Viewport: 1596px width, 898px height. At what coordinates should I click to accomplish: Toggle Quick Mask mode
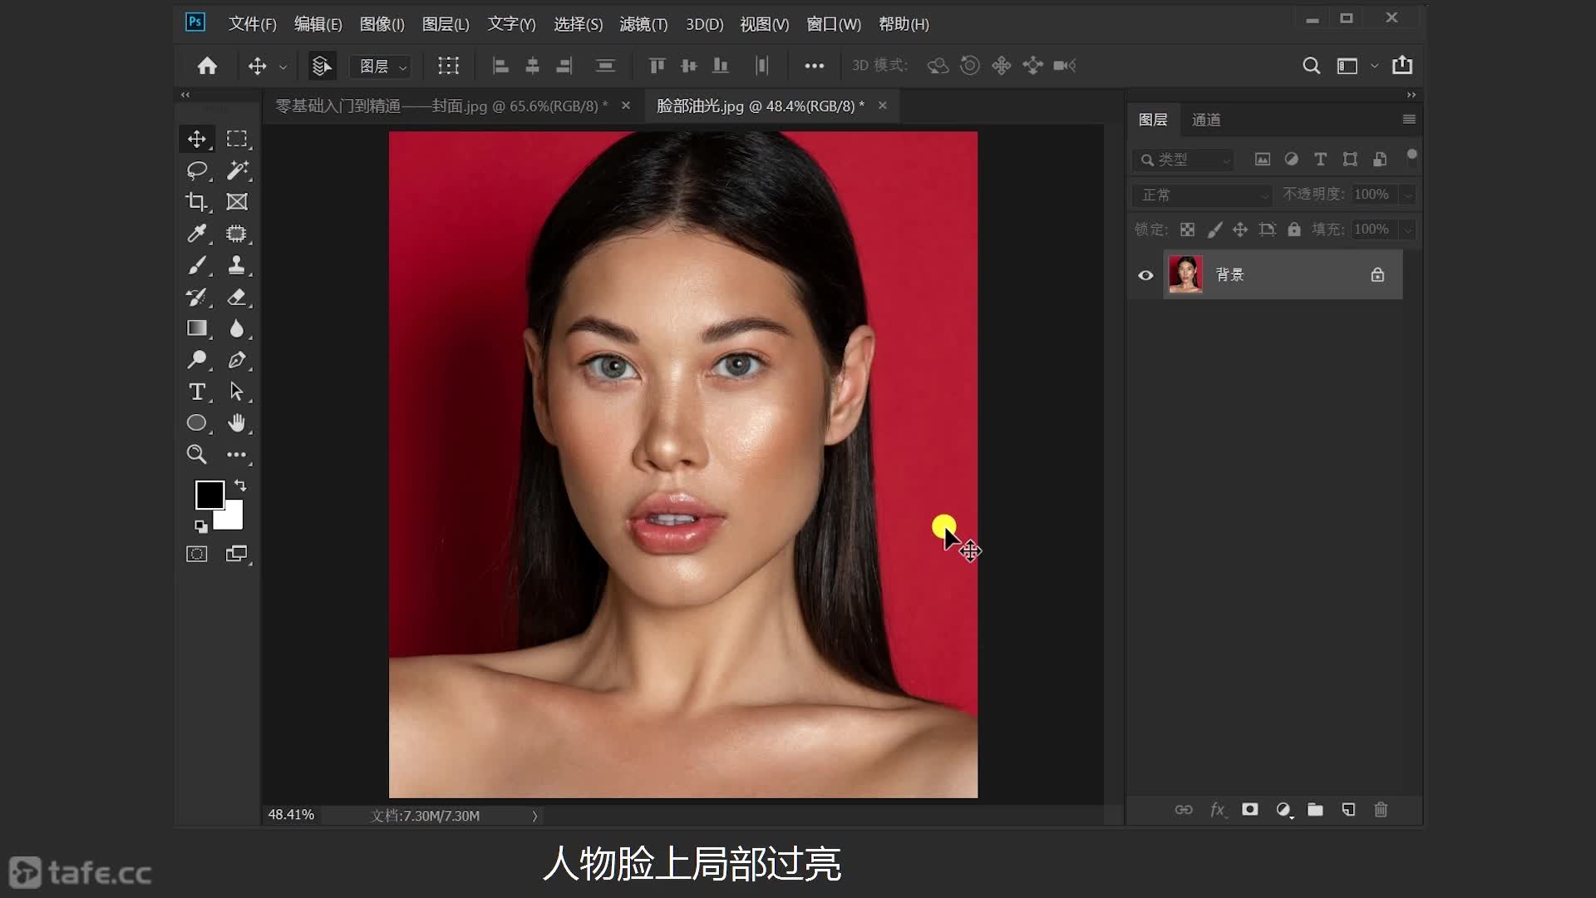pyautogui.click(x=197, y=554)
